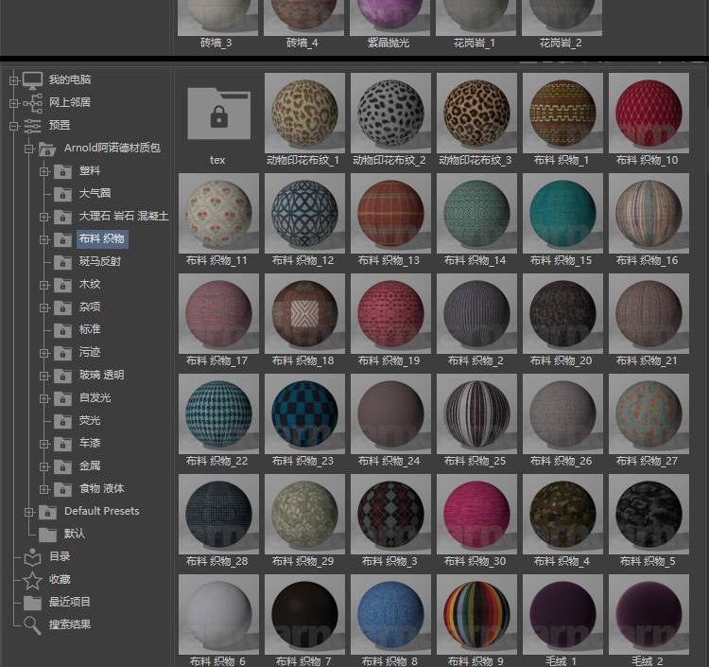Open the locked tex folder
This screenshot has width=709, height=667.
click(x=218, y=114)
